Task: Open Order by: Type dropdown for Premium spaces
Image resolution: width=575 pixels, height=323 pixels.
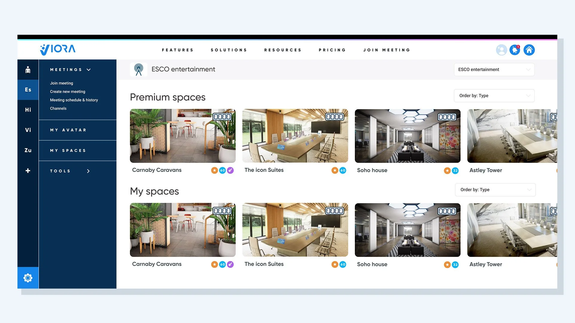Action: [494, 96]
